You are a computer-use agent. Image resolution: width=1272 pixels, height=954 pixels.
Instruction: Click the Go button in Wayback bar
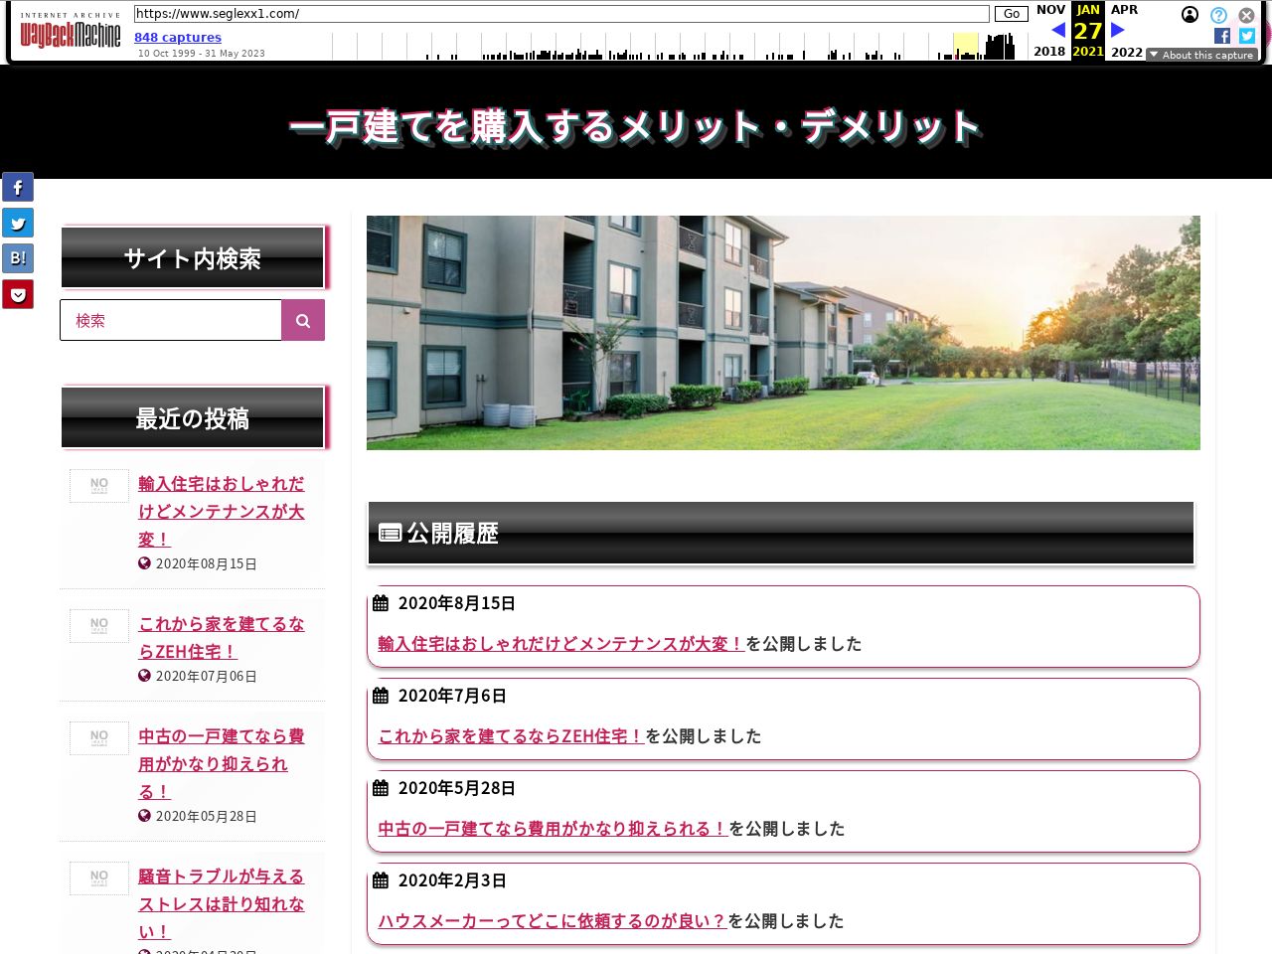1011,14
